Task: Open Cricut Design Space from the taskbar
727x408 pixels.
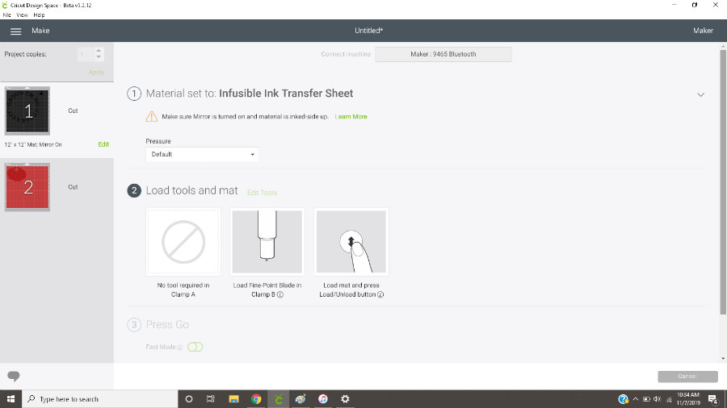Action: (x=279, y=399)
